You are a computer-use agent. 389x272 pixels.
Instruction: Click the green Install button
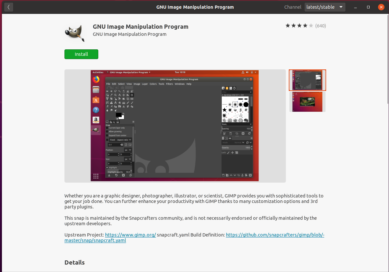click(81, 54)
